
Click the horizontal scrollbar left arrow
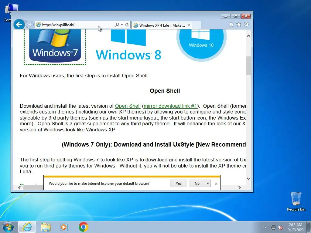20,187
